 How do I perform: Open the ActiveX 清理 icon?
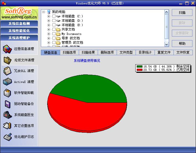[7, 82]
